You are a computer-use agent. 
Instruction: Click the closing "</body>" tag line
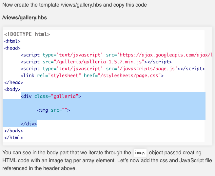(14, 131)
